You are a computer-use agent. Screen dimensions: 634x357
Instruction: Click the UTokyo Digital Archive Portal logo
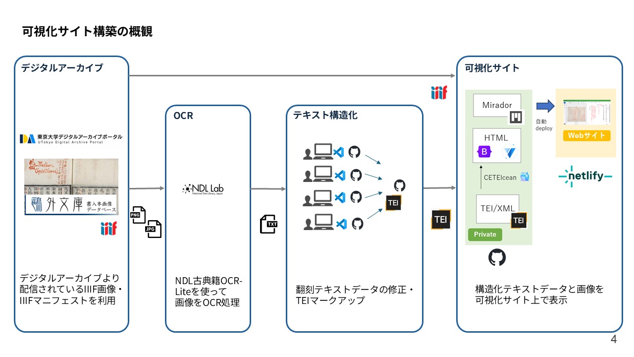click(71, 138)
